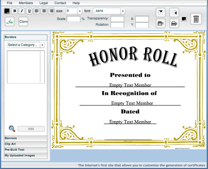Open the black text color picker
The width and height of the screenshot is (208, 169).
coord(7,11)
